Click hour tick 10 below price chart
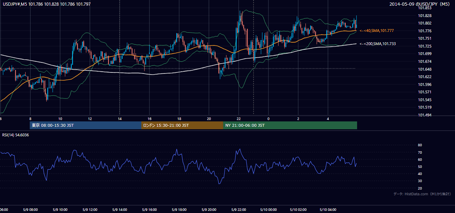455x213 pixels. pyautogui.click(x=60, y=119)
